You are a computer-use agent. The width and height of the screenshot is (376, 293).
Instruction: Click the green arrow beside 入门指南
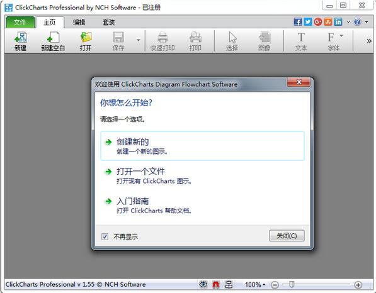click(x=108, y=201)
